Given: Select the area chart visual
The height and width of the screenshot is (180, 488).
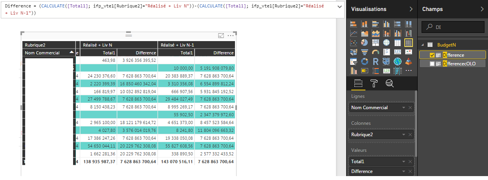Looking at the screenshot, I should 364,33.
